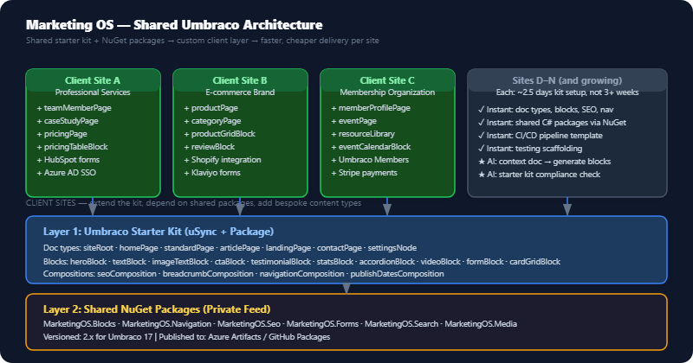Click 'seoComposition' in the Compositions line
The image size is (693, 363).
click(126, 274)
